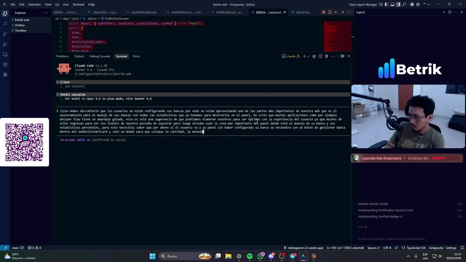Open Spotify from the taskbar
Image resolution: width=466 pixels, height=262 pixels.
click(x=250, y=256)
